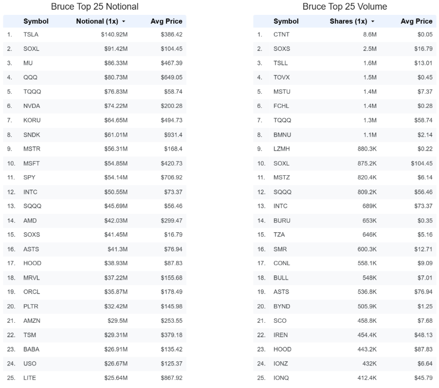Sort by Symbol in Notional table

pos(36,21)
